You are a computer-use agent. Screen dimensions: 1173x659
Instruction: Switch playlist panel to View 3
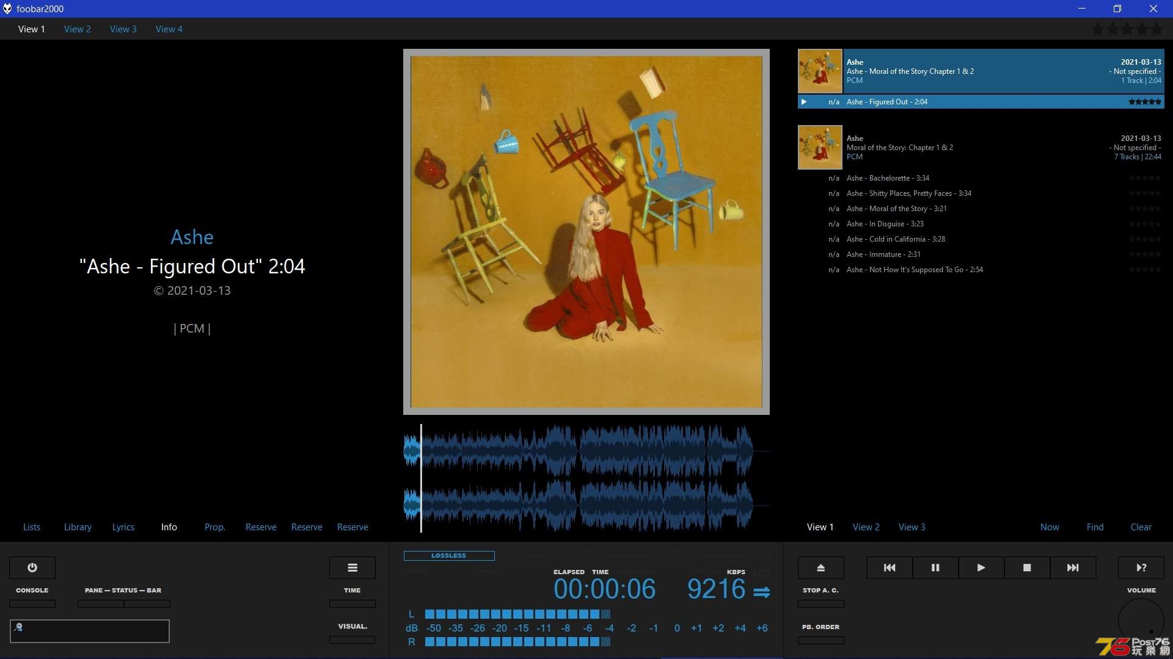point(912,527)
